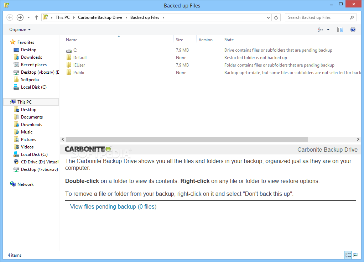Click 'None' size in Public row

181,72
